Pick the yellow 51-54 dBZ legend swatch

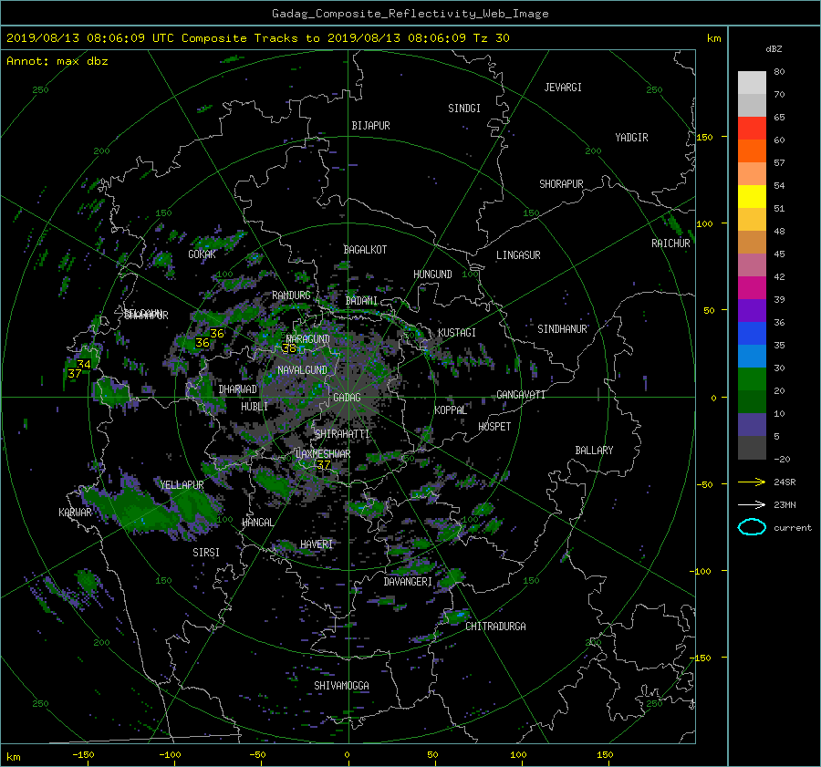click(752, 196)
